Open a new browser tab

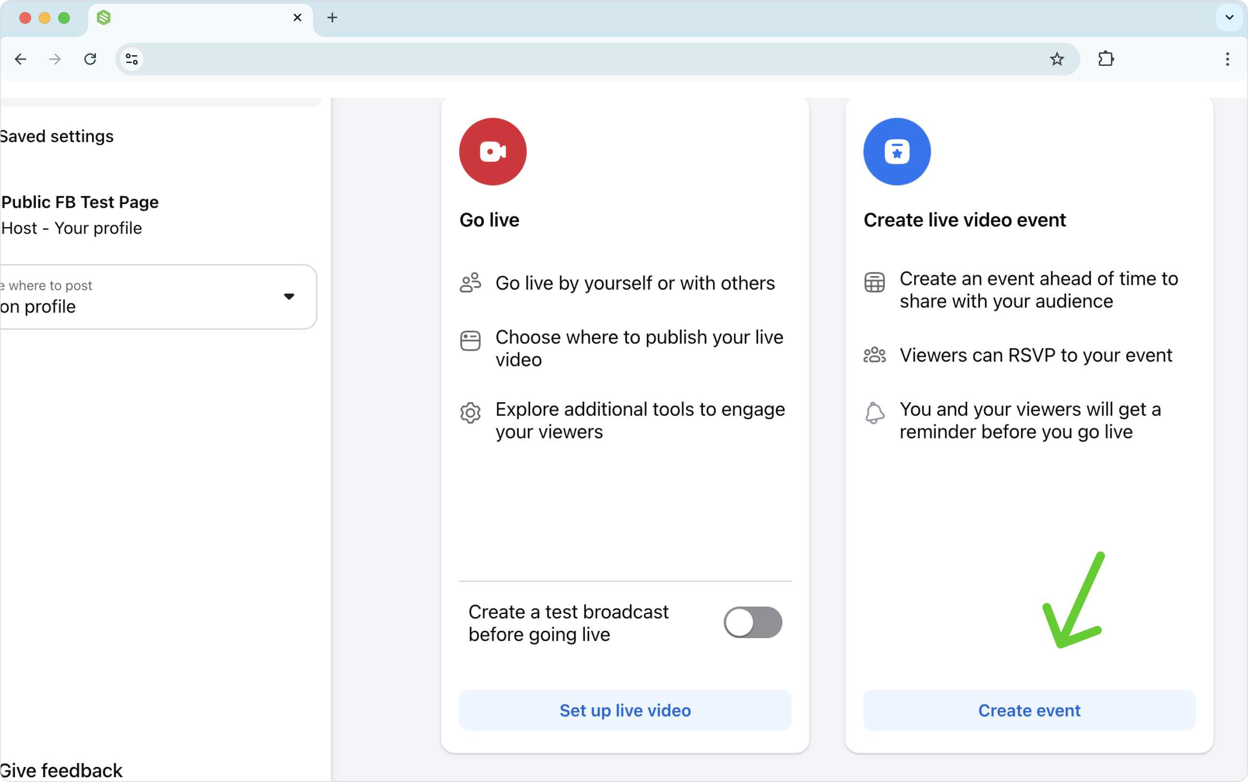click(332, 17)
